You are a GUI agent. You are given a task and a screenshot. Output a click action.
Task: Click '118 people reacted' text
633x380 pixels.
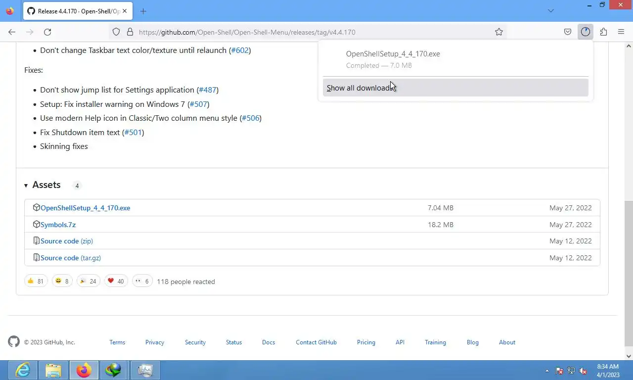coord(186,282)
